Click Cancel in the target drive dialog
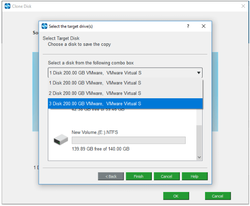 point(167,176)
